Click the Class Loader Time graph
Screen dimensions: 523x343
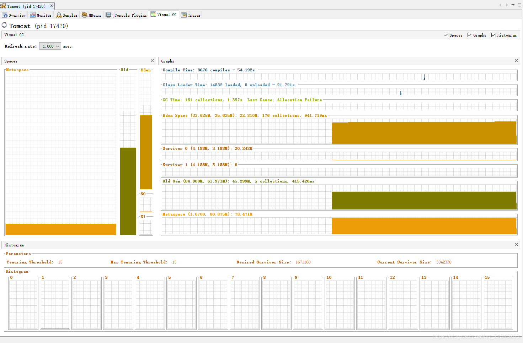pos(339,92)
